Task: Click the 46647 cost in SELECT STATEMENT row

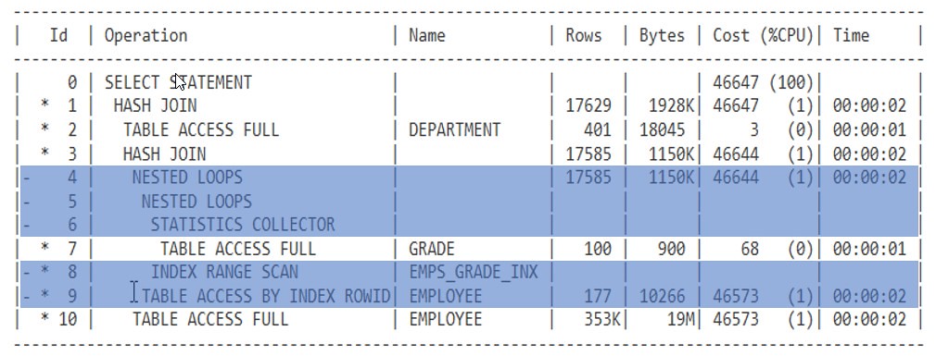Action: pos(736,82)
